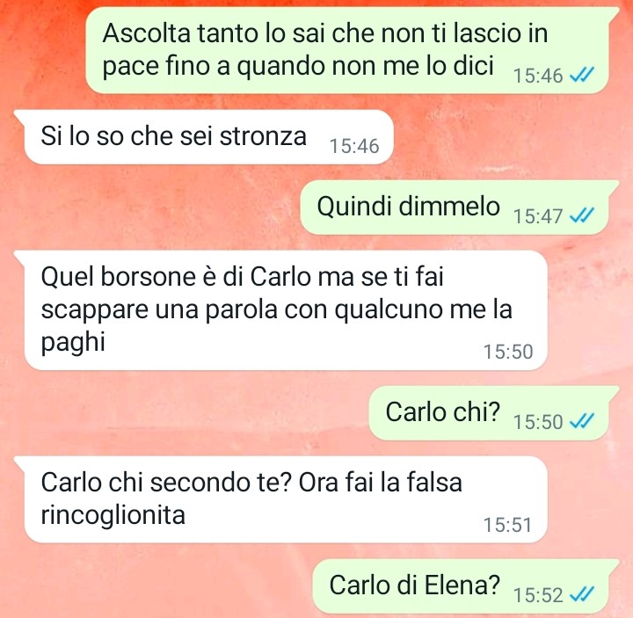Click the 15:50 timestamp on 'borsone' message
Viewport: 633px width, 618px height.
click(x=508, y=352)
